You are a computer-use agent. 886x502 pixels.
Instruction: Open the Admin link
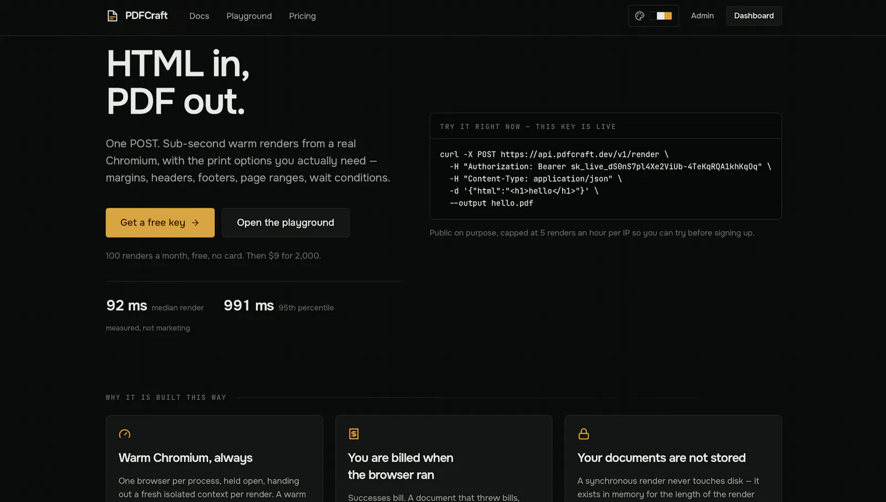coord(702,16)
